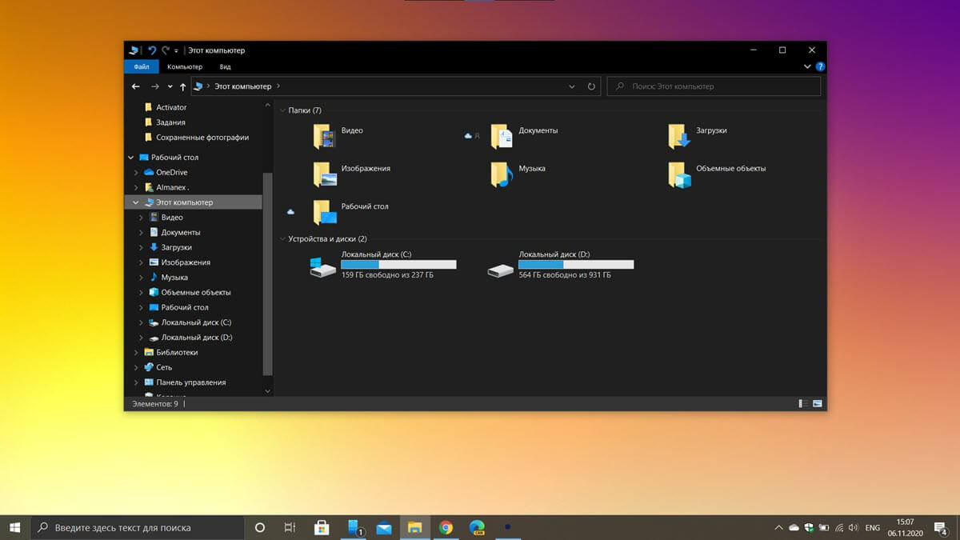The height and width of the screenshot is (540, 960).
Task: Click the undo icon in the title bar
Action: click(152, 50)
